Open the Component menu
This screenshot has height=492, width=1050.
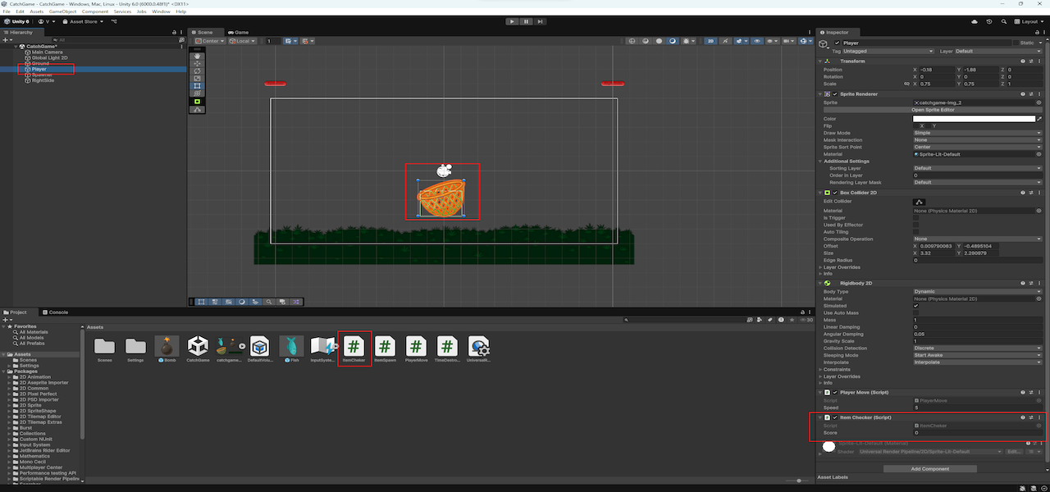pos(95,11)
